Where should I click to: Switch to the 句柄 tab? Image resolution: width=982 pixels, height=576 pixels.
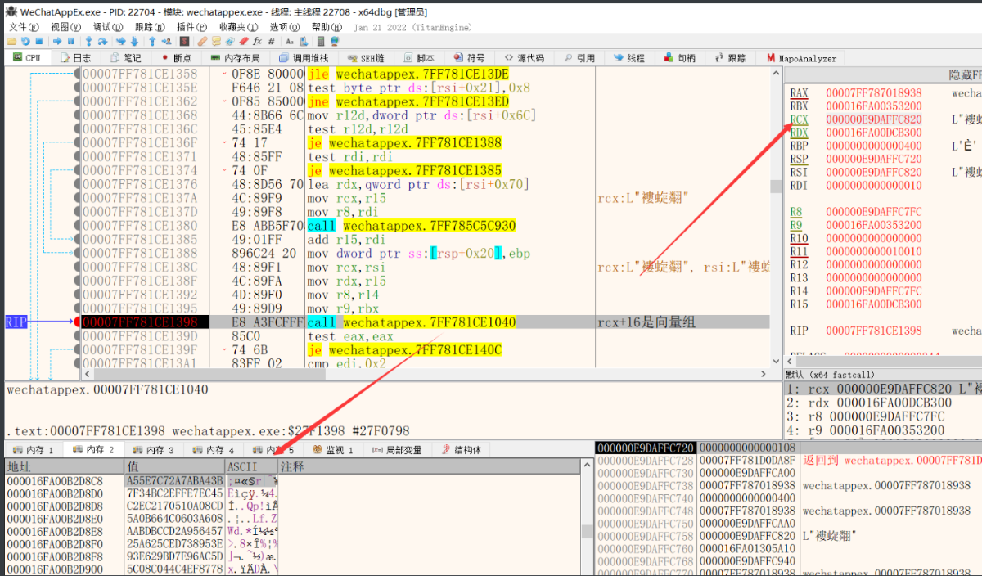pyautogui.click(x=678, y=58)
